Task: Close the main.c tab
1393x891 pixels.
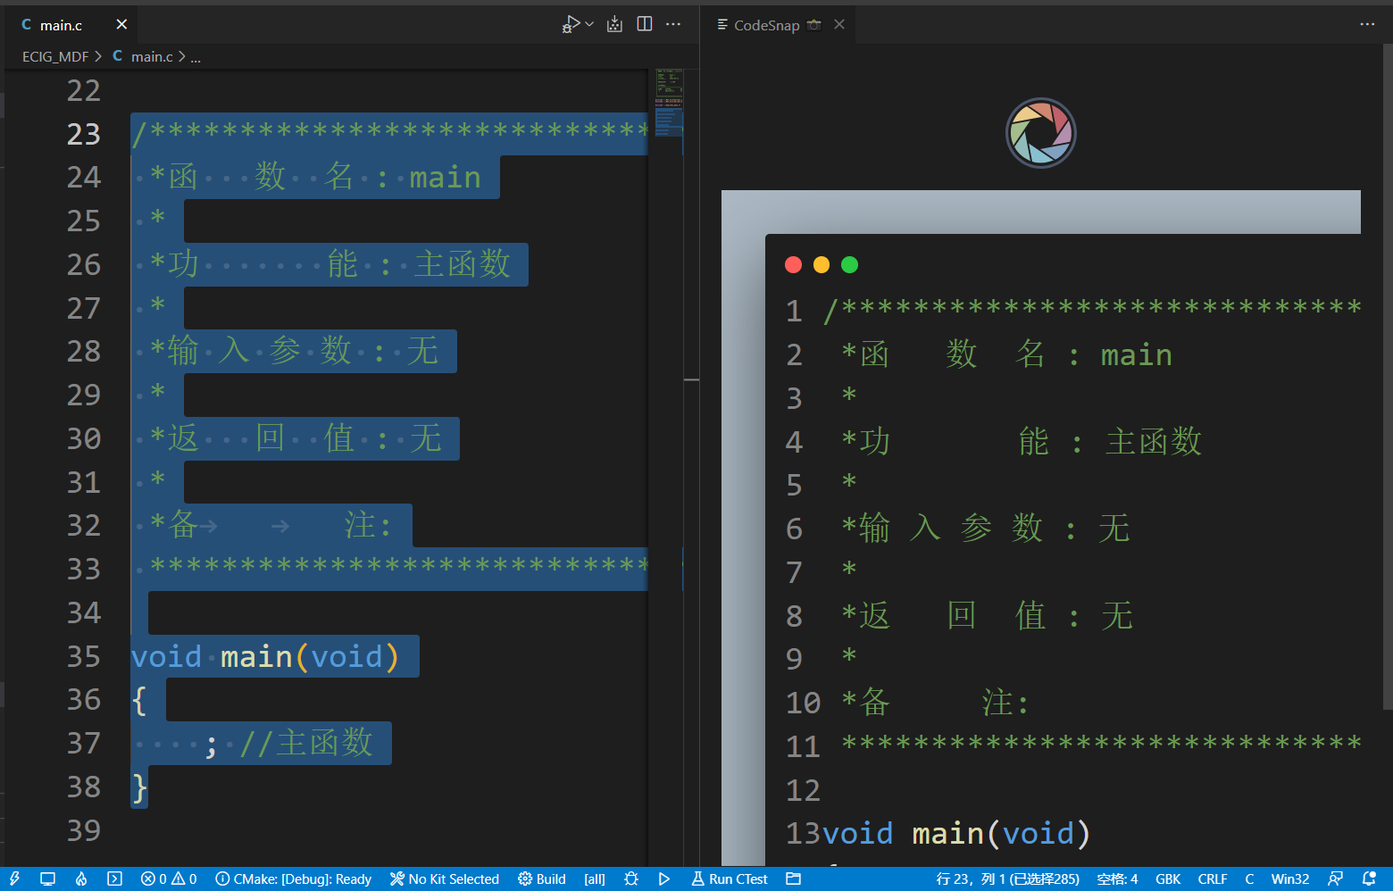Action: pyautogui.click(x=121, y=24)
